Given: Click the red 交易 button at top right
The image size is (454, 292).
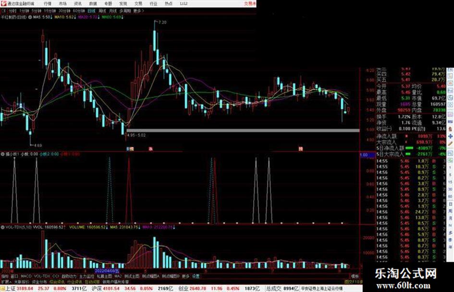Looking at the screenshot, I should 250,3.
